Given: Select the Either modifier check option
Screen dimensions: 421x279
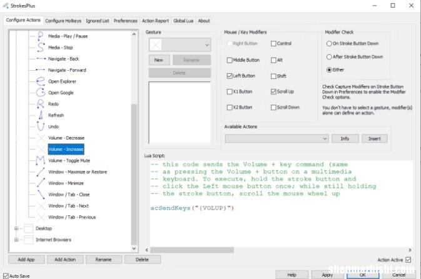Looking at the screenshot, I should (x=329, y=70).
